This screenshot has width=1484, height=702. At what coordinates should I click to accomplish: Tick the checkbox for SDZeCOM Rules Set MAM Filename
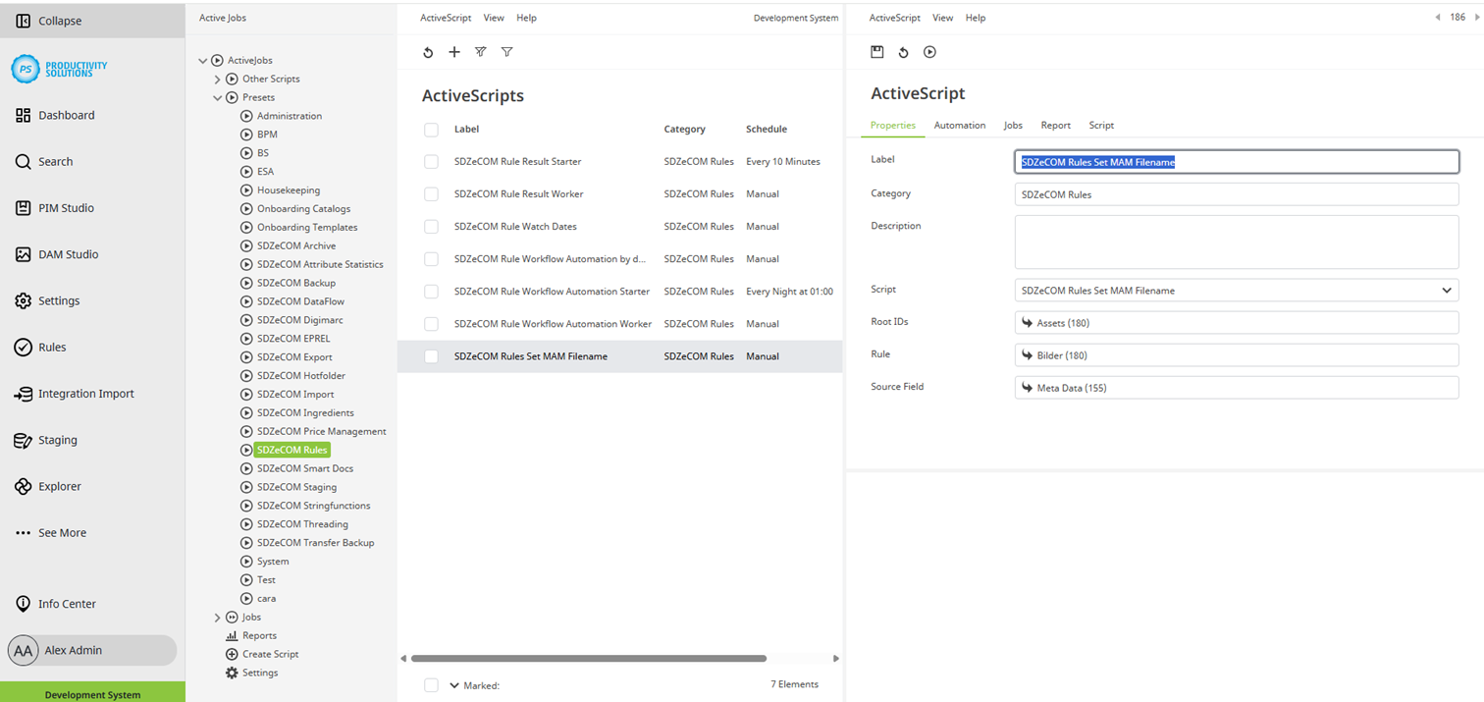tap(431, 355)
